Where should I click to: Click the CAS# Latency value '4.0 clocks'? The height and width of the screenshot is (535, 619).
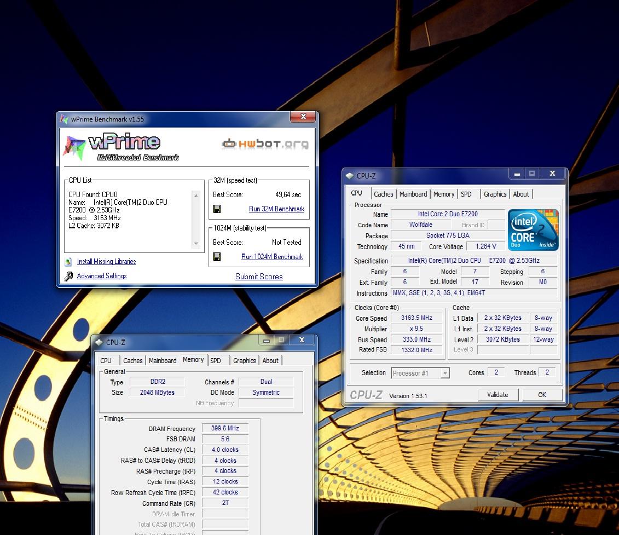225,450
